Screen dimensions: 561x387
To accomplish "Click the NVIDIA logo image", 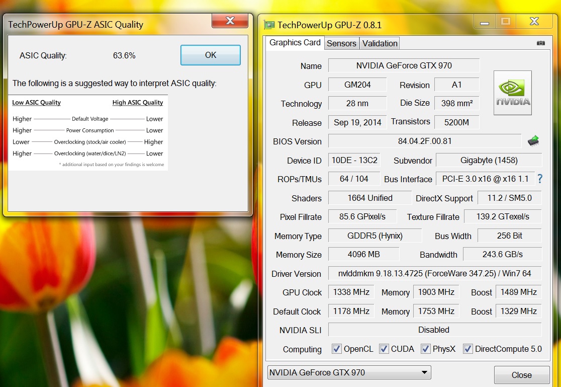I will [x=513, y=93].
